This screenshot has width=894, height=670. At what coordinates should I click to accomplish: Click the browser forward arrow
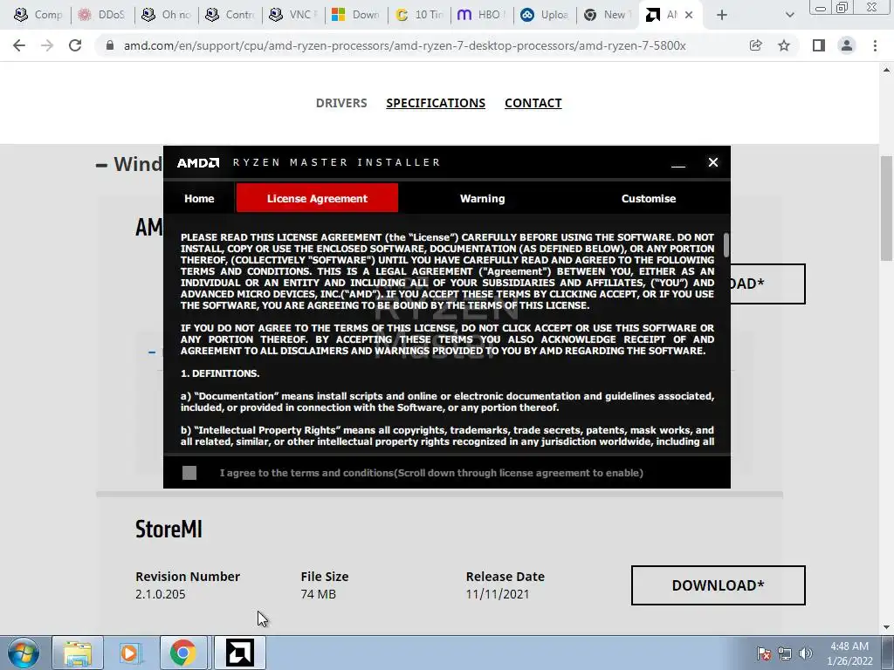[x=47, y=45]
